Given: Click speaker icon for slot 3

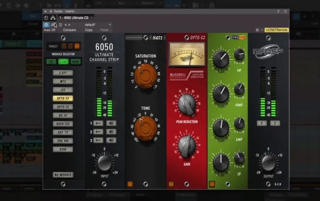Looking at the screenshot, I should coord(111,140).
